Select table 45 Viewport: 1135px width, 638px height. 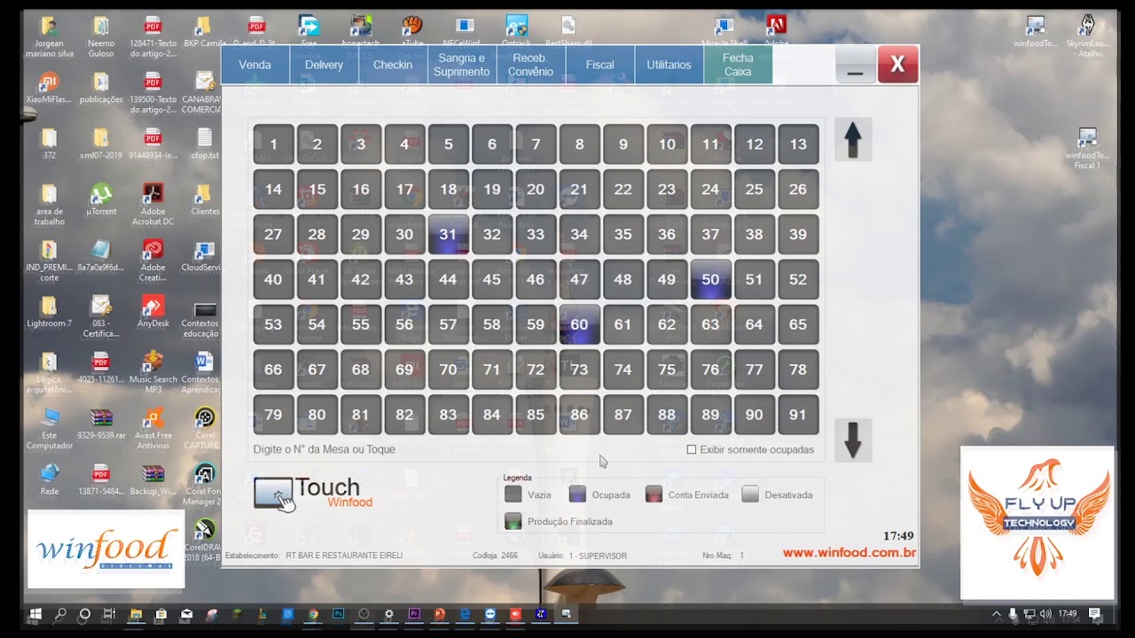point(492,279)
